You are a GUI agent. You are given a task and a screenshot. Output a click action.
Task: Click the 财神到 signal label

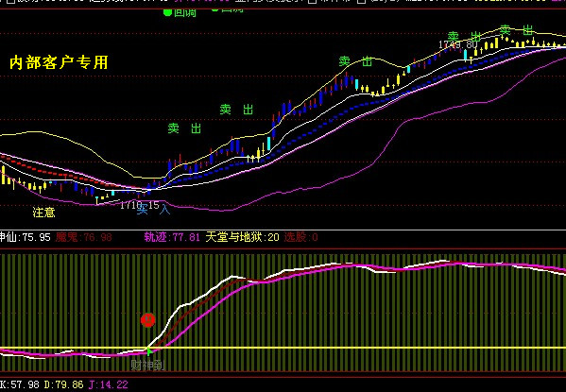point(147,366)
